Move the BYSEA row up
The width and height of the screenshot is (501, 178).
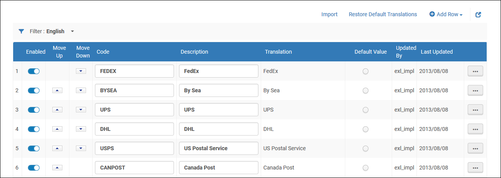click(x=57, y=90)
